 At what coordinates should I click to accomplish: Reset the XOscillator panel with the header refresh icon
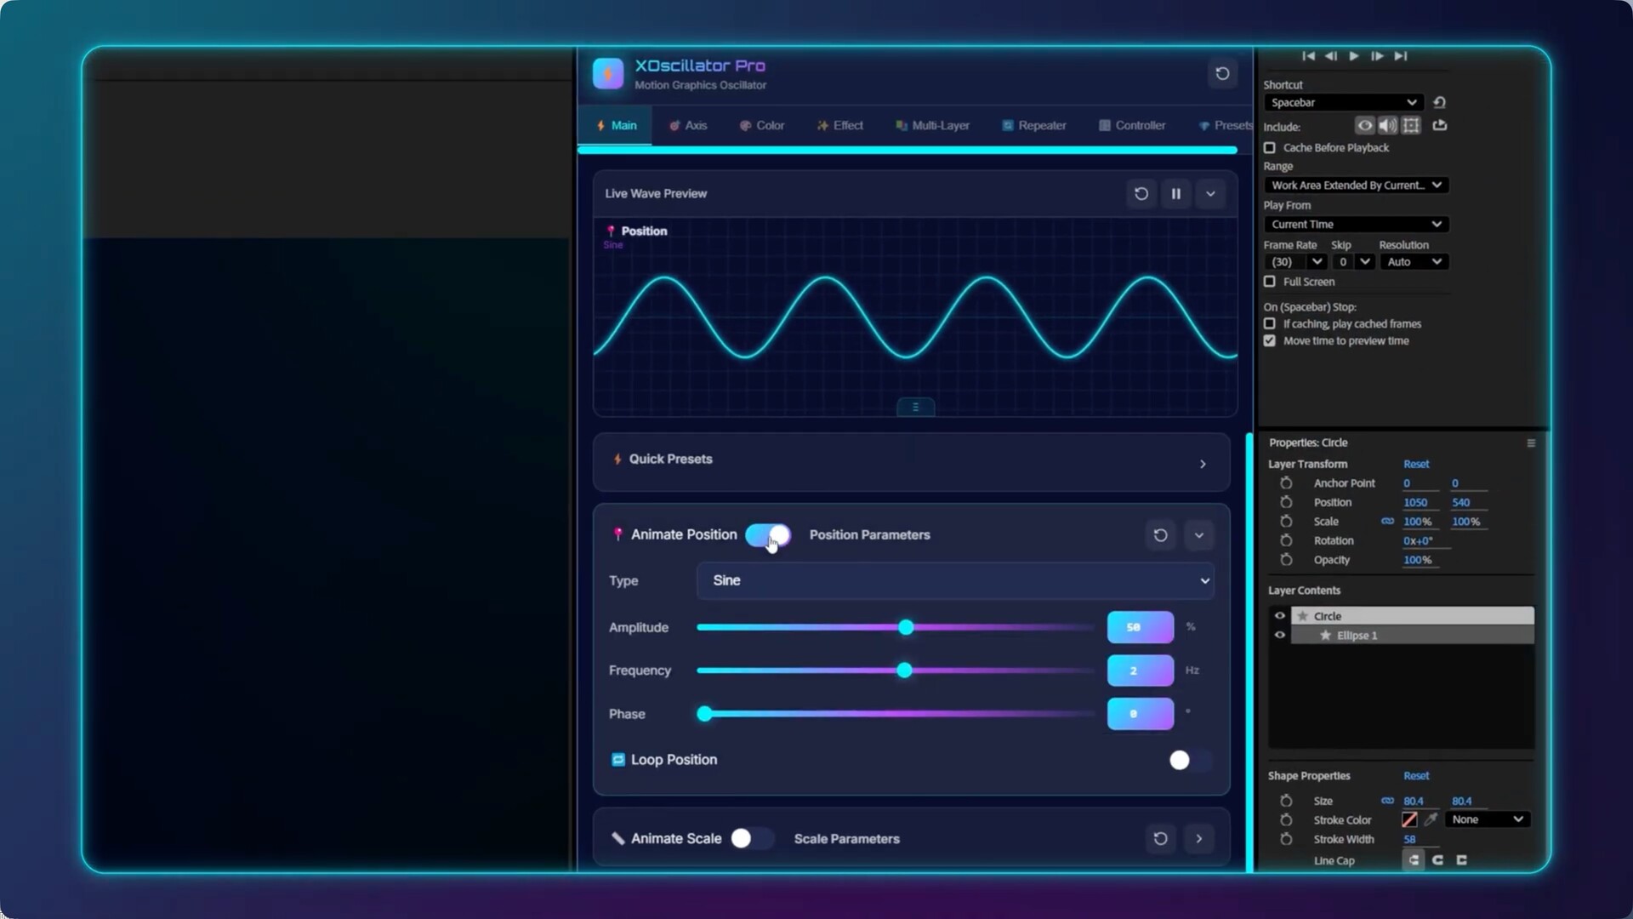click(1222, 74)
